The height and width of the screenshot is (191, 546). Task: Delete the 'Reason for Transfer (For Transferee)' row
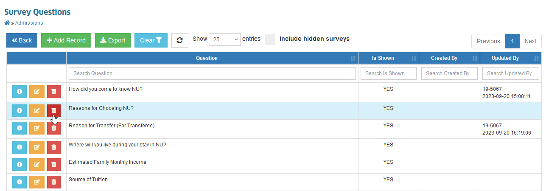(54, 128)
